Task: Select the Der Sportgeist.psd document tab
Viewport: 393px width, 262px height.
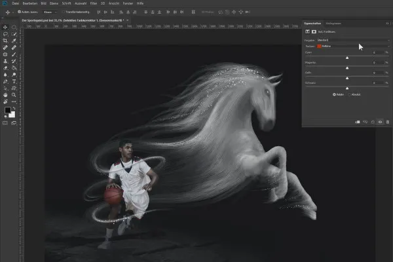Action: click(x=73, y=20)
